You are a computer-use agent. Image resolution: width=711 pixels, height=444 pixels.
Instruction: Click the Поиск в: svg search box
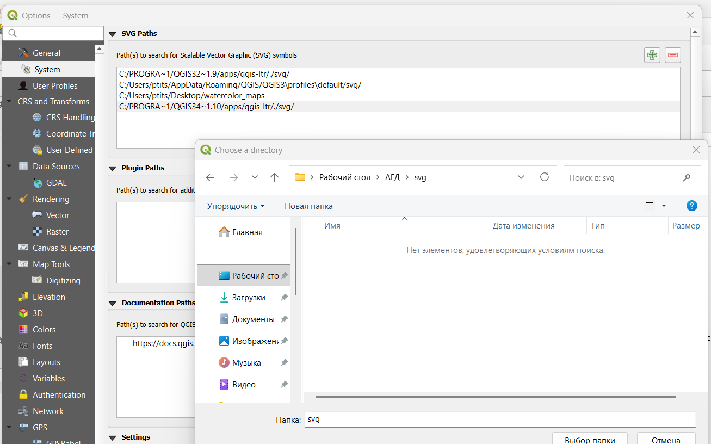click(x=632, y=177)
